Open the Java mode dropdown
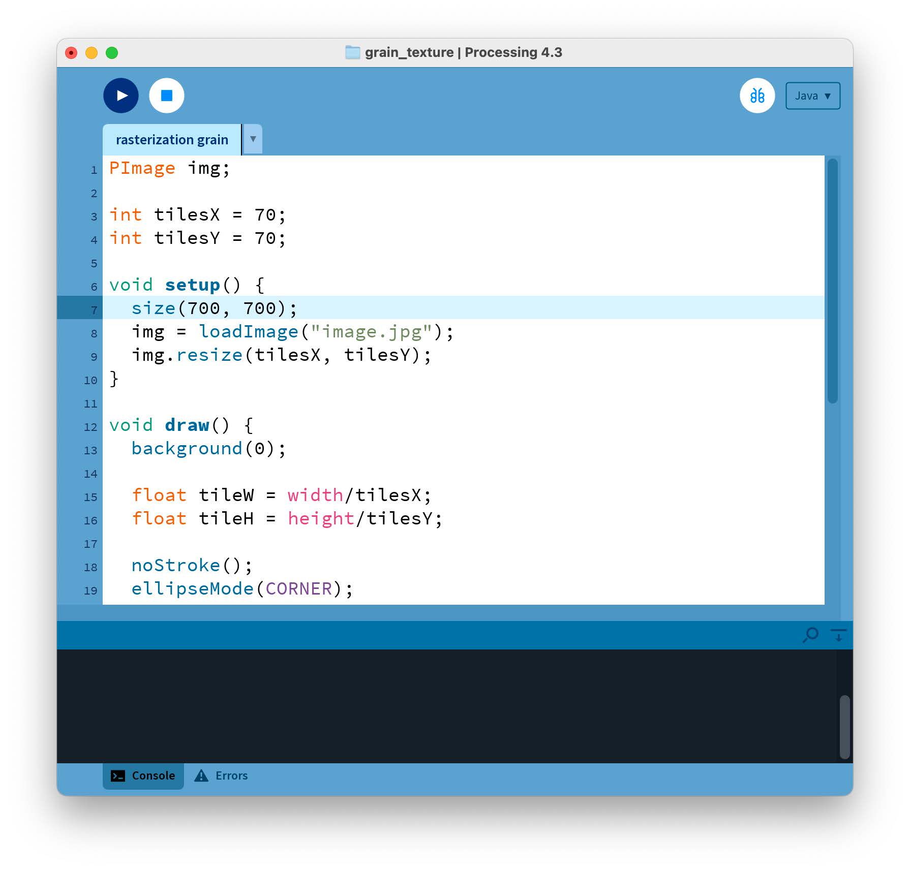This screenshot has height=871, width=910. (812, 95)
